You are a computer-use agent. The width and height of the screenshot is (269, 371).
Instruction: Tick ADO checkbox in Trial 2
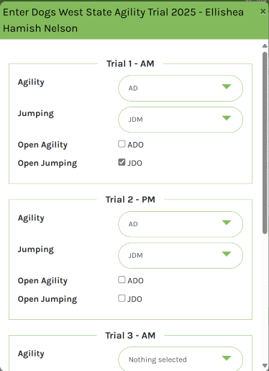tap(122, 280)
